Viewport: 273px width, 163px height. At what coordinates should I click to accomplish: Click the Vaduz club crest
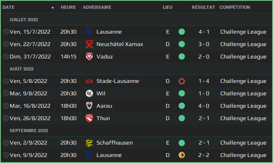89,57
